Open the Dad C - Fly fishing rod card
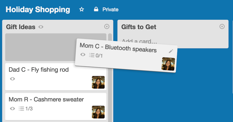The height and width of the screenshot is (122, 233). (56, 77)
